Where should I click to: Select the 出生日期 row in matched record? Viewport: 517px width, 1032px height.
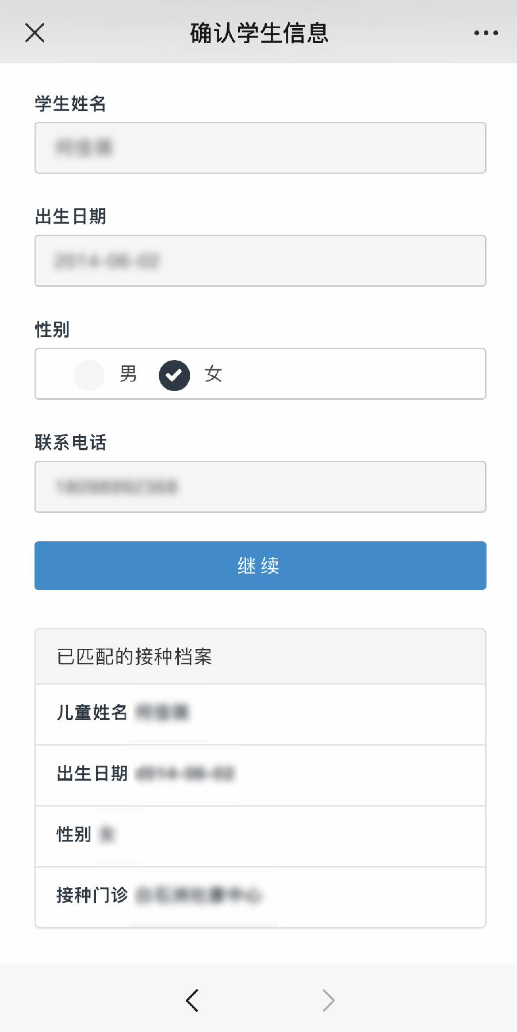coord(261,775)
